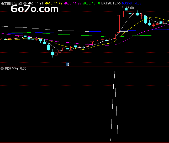This screenshot has width=169, height=143.
Task: Select the MA120: 13.55 label
Action: coord(111,3)
